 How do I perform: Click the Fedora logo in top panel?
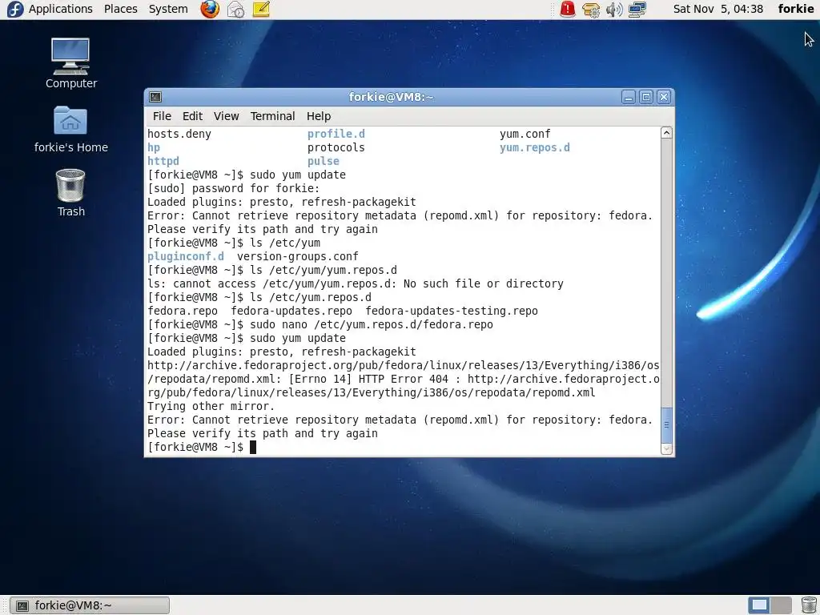(15, 9)
